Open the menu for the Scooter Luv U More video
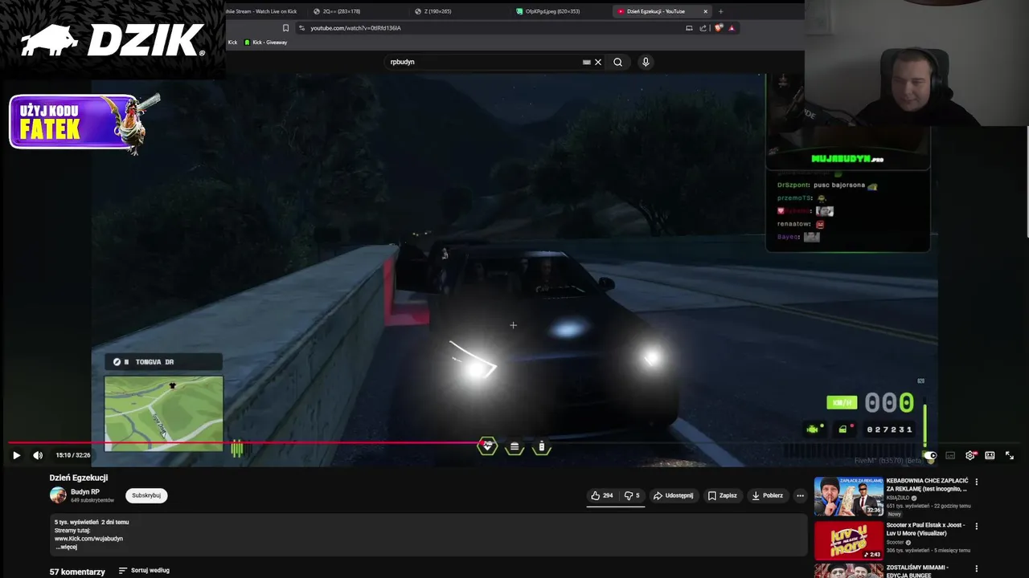The height and width of the screenshot is (578, 1029). [977, 526]
